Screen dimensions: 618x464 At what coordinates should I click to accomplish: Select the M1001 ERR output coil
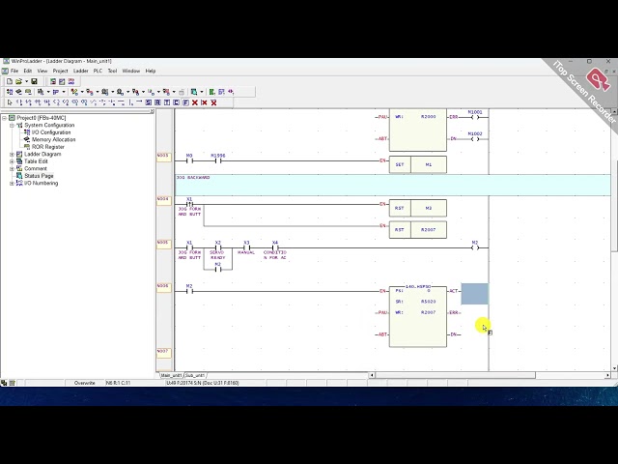click(x=475, y=115)
